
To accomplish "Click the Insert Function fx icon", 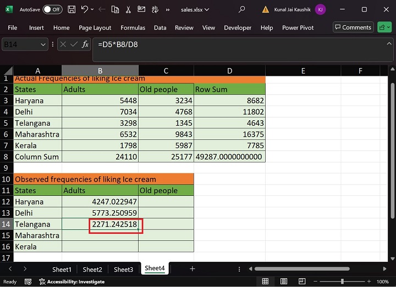I will tap(85, 44).
